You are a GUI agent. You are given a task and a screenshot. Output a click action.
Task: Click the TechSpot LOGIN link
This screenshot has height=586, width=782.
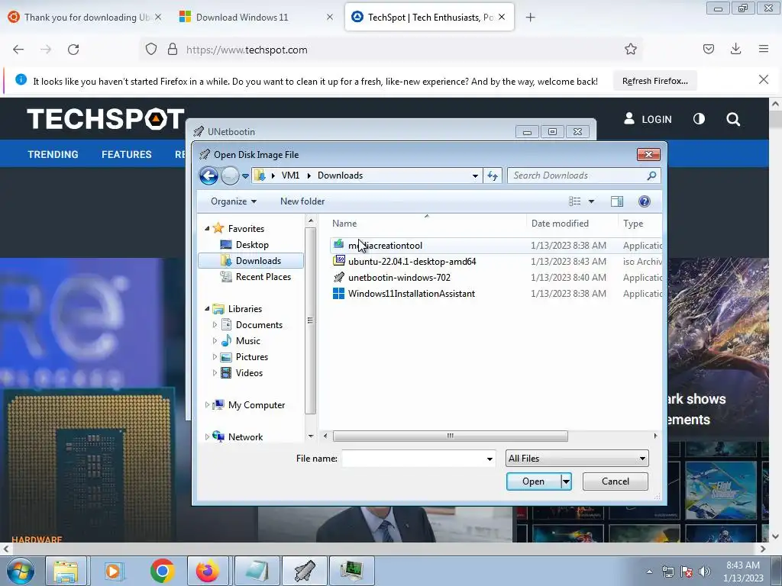(x=648, y=119)
